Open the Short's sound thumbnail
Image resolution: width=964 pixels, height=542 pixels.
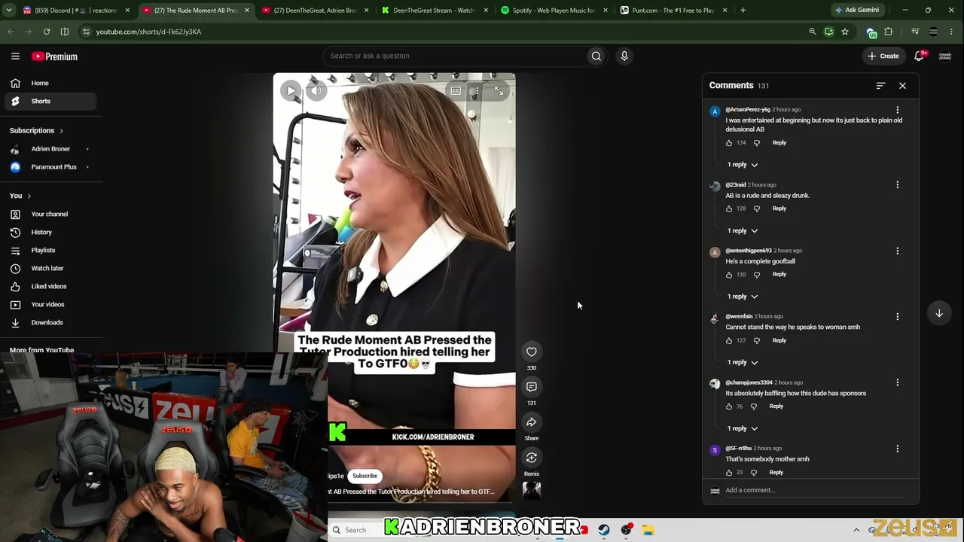tap(532, 490)
